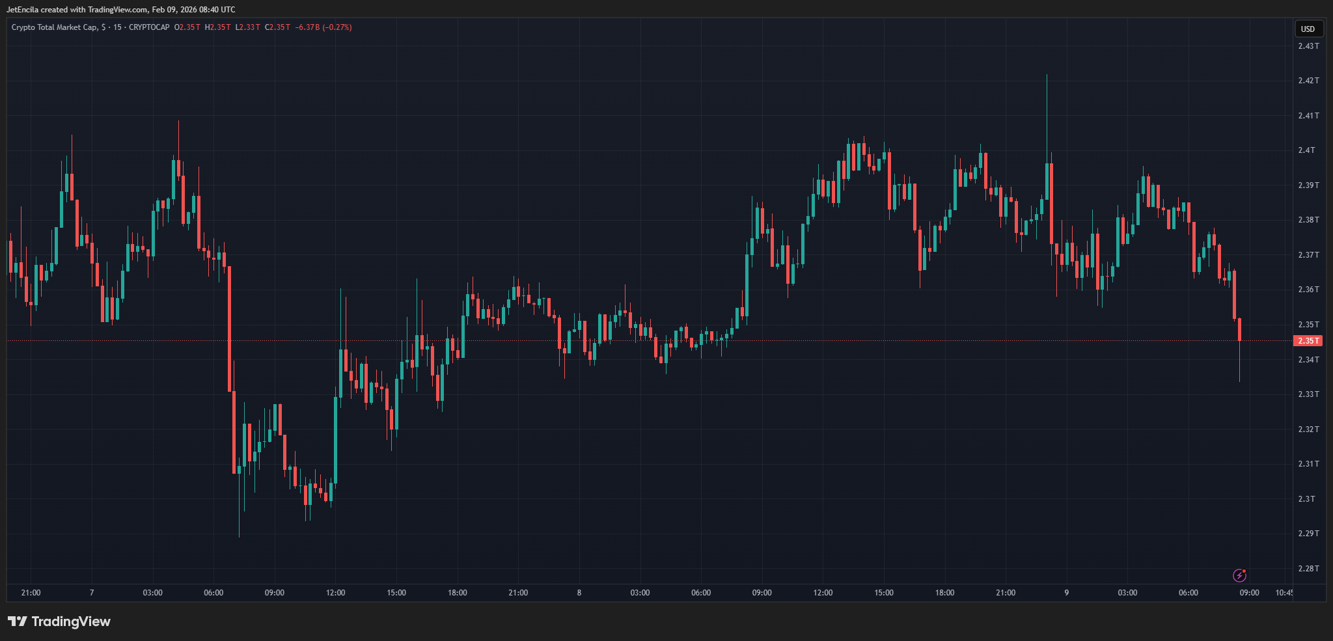Click the 10:45 time axis label
This screenshot has width=1333, height=641.
1284,593
